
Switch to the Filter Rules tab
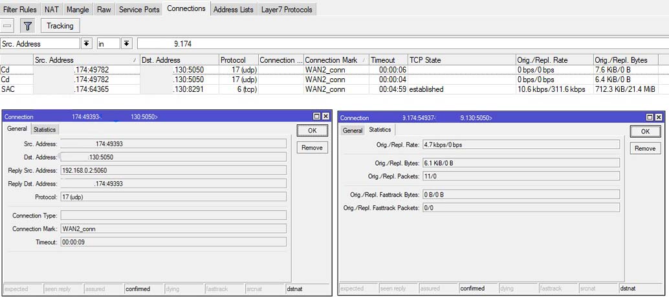coord(19,10)
